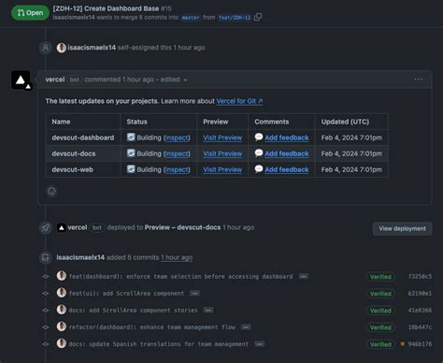Visit Preview for devscut-docs
Screen dimensions: 443x363
point(222,153)
